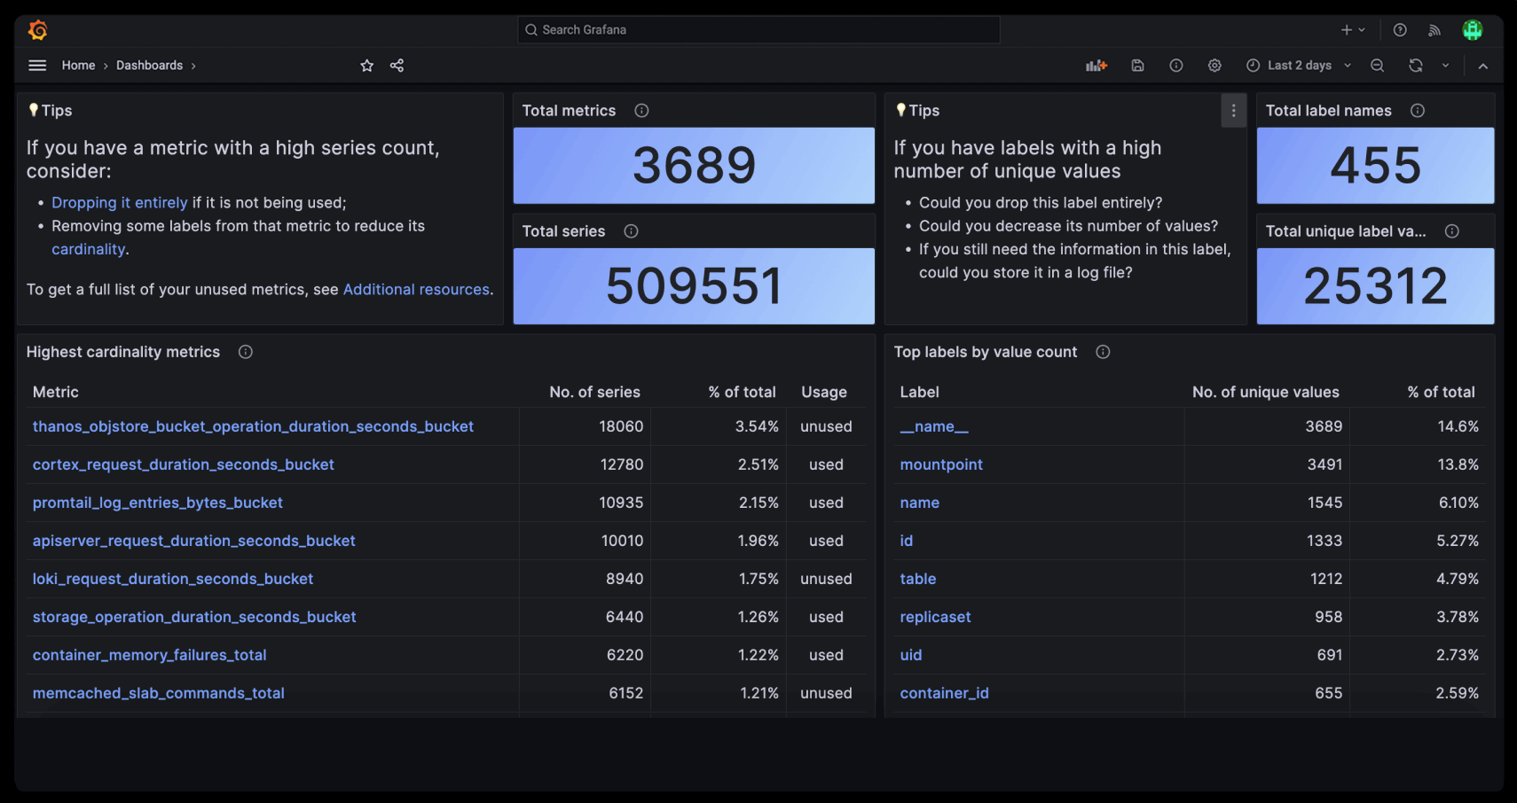Toggle the navigation sidebar with the hamburger icon
This screenshot has width=1517, height=803.
coord(36,65)
